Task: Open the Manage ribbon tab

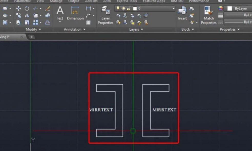Action: tap(56, 1)
